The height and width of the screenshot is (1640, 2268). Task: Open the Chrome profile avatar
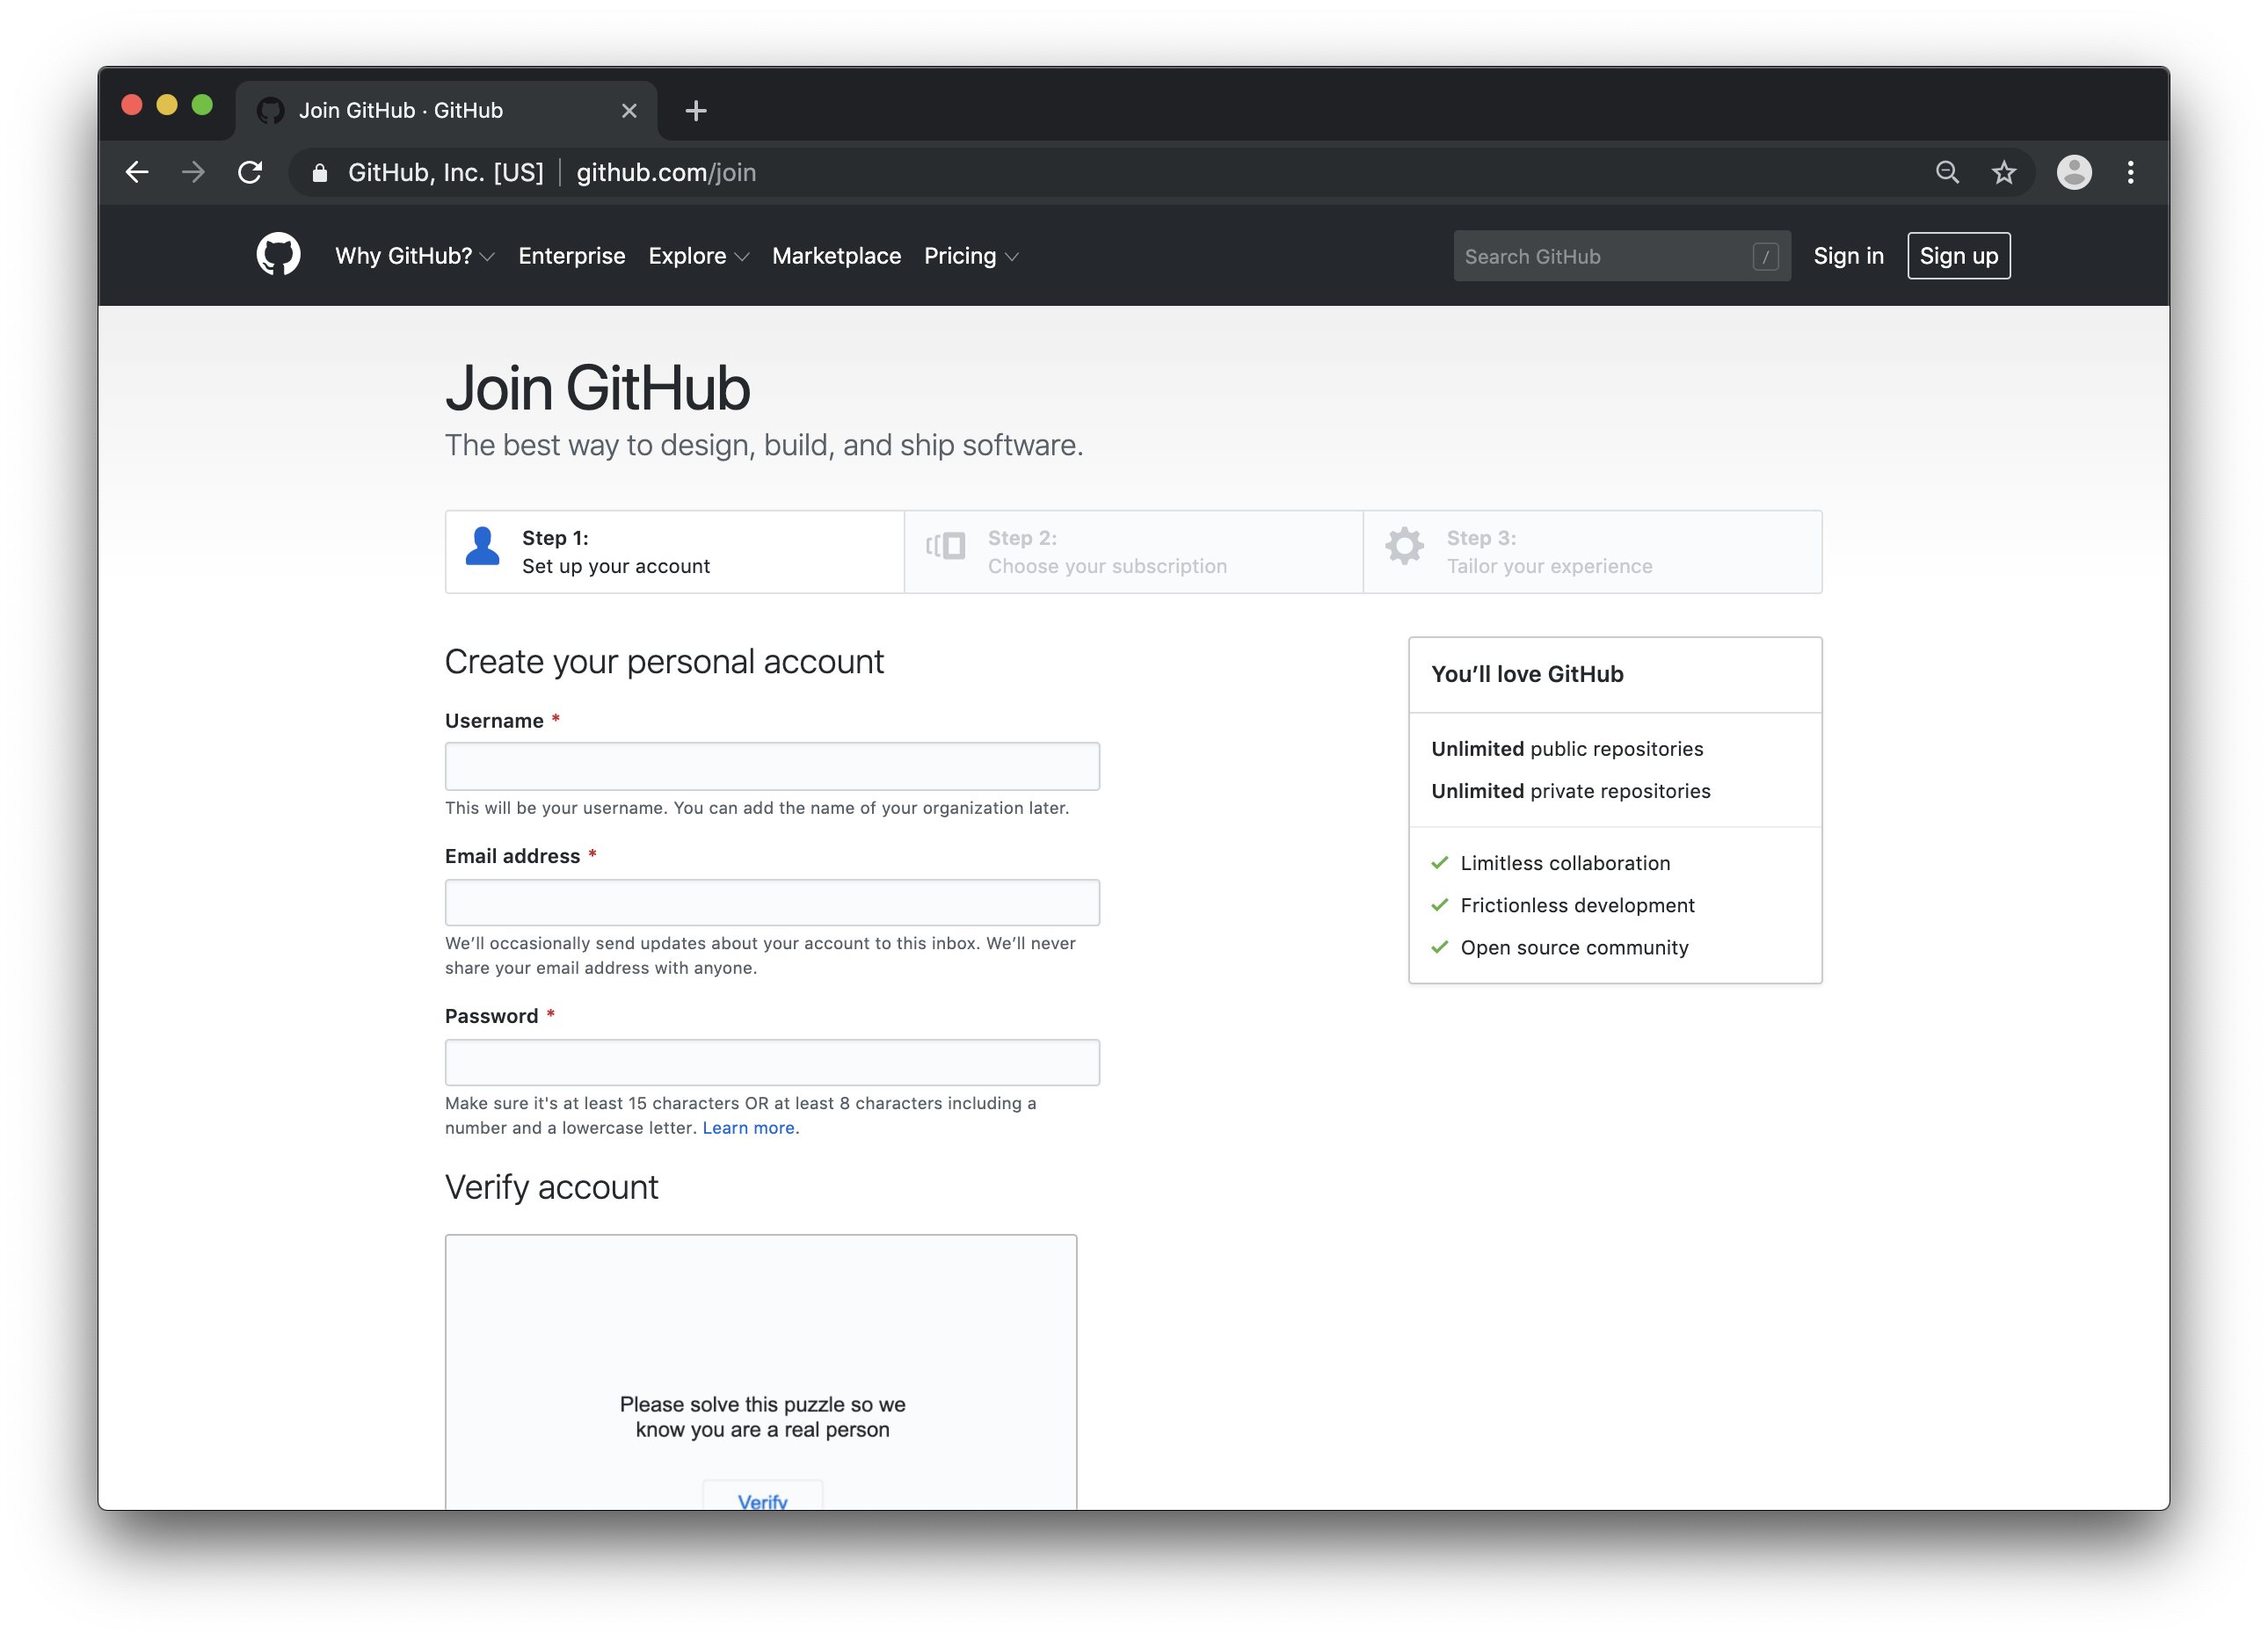tap(2073, 172)
